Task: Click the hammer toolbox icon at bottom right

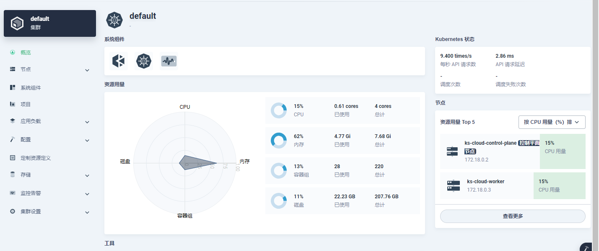Action: click(587, 248)
